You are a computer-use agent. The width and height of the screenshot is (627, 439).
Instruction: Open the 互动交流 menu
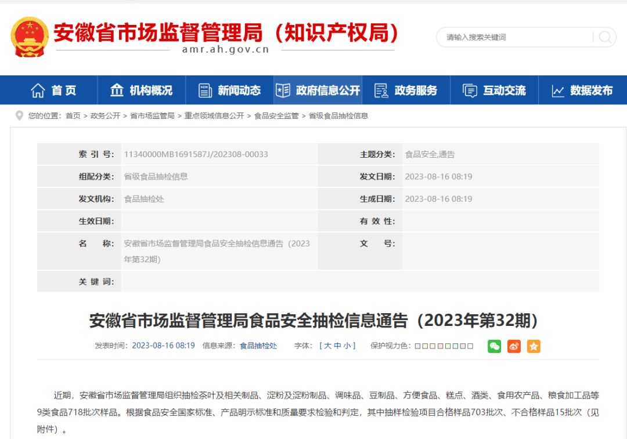click(505, 90)
